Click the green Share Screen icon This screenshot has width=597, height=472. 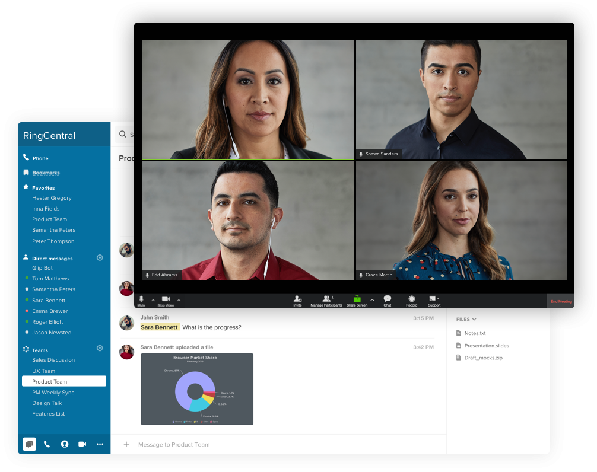(357, 299)
